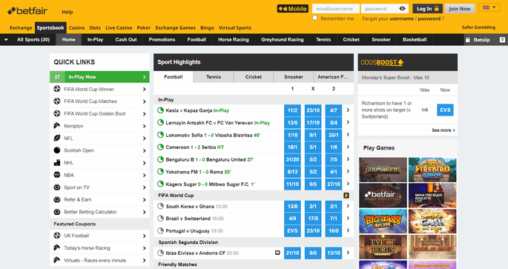508x269 pixels.
Task: Click the UK Football coupon icon
Action: (57, 236)
